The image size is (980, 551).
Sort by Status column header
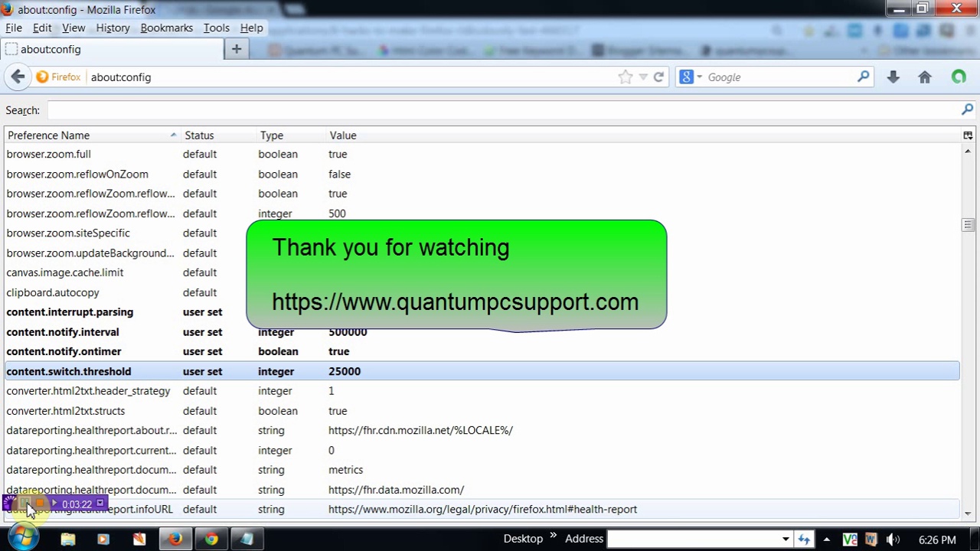[218, 135]
